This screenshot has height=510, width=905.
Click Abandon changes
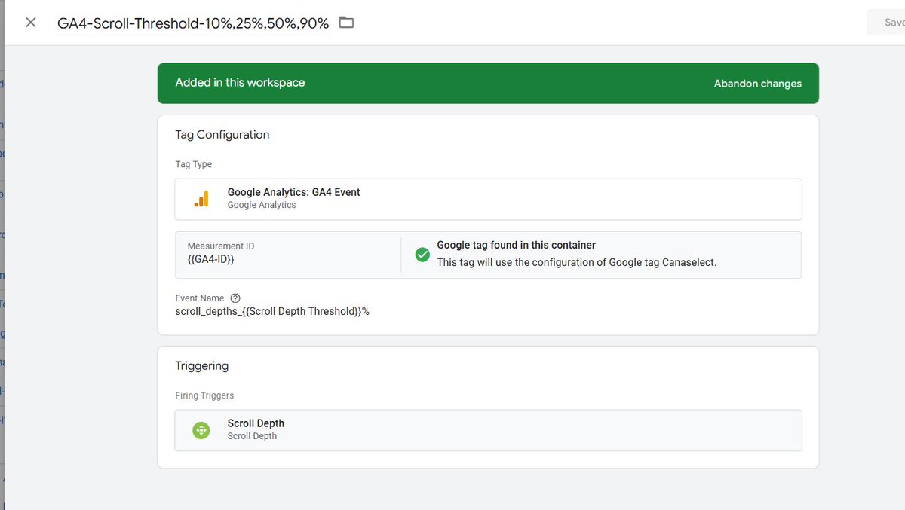(758, 84)
